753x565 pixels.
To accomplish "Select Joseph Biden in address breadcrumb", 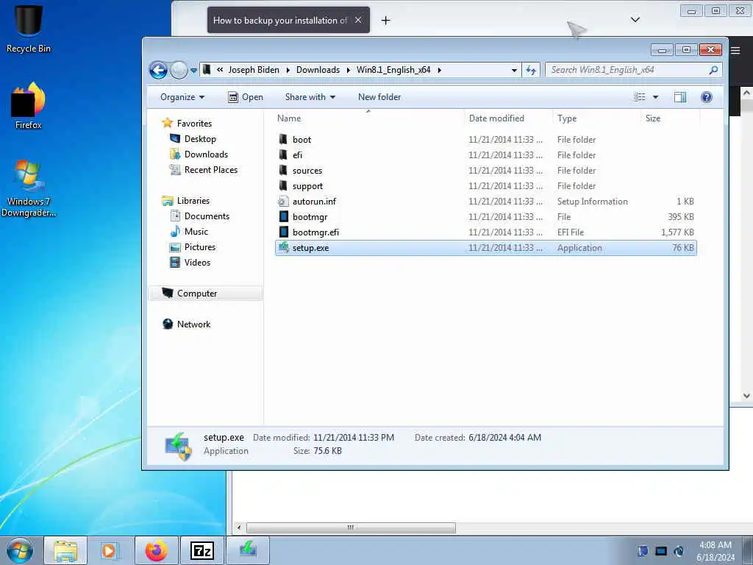I will click(x=254, y=70).
